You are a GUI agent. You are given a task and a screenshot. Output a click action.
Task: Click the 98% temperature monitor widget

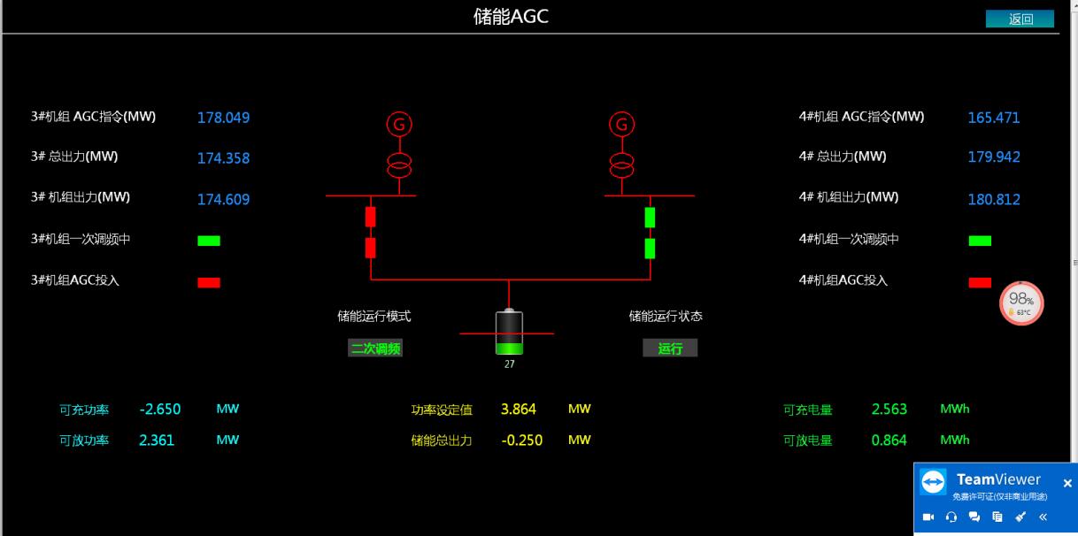(x=1021, y=302)
